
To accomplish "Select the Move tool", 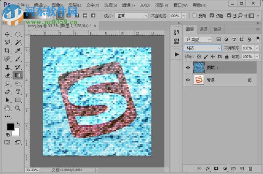I will click(x=7, y=34).
